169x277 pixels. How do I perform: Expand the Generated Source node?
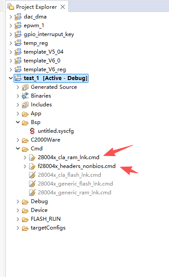pos(18,87)
